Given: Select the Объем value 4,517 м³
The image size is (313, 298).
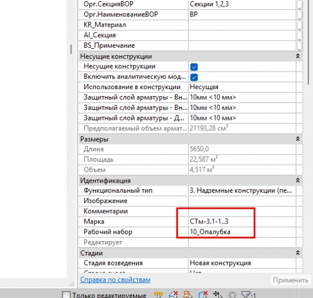Looking at the screenshot, I should (x=242, y=170).
